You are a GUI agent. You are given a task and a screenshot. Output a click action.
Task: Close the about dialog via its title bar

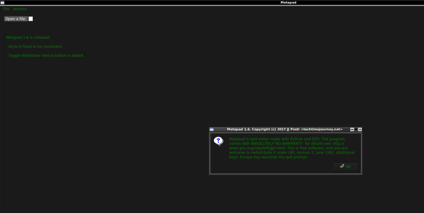[x=360, y=129]
